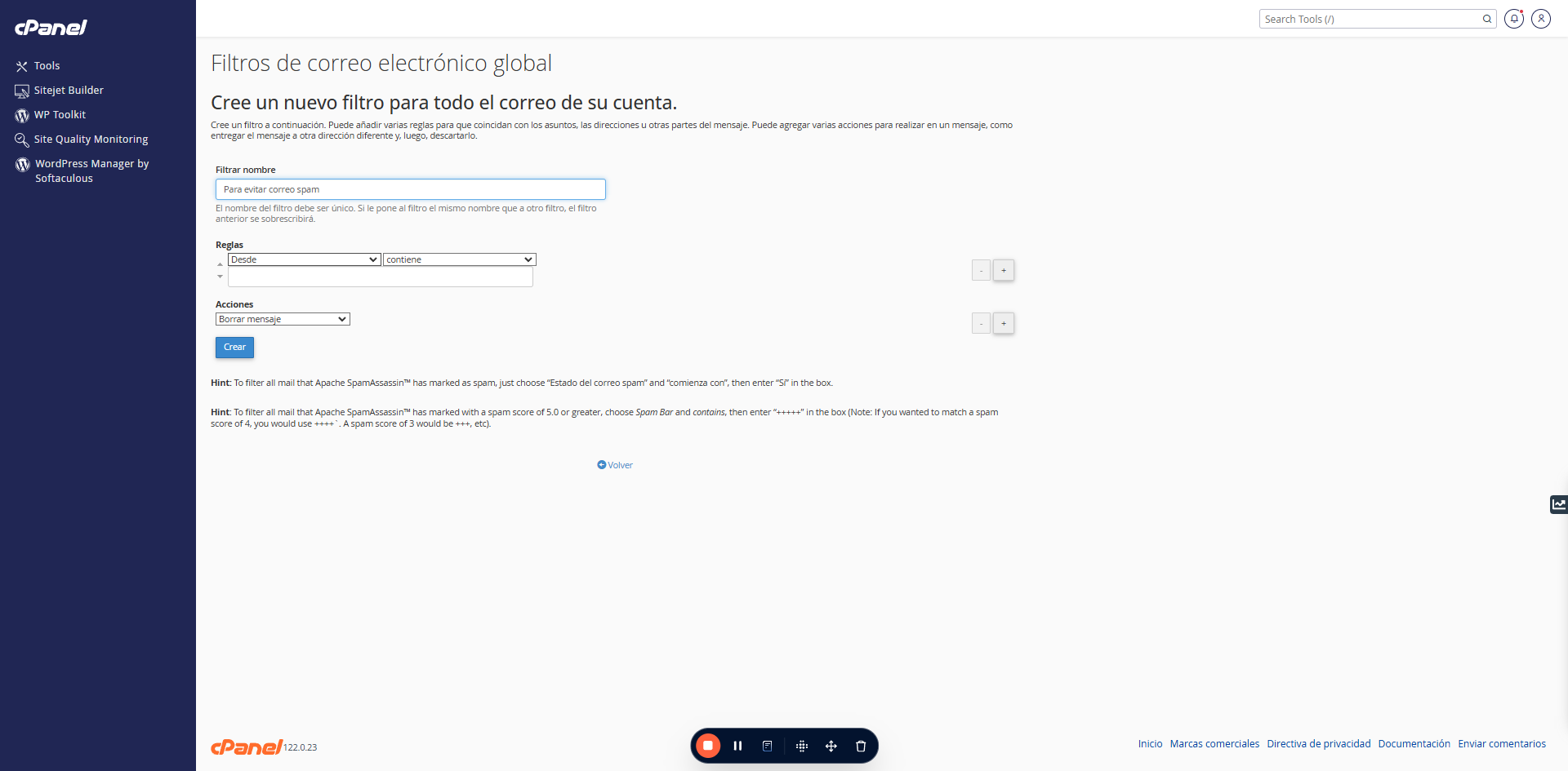Click the trash icon in the recording toolbar

click(860, 746)
